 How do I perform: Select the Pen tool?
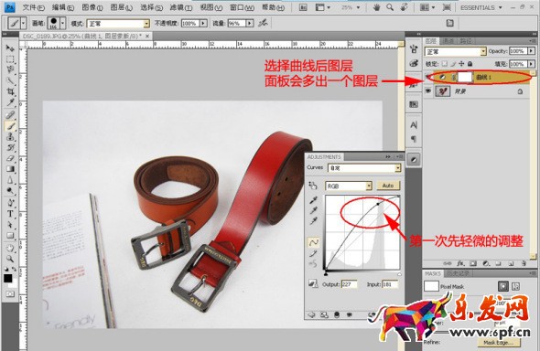tap(10, 203)
